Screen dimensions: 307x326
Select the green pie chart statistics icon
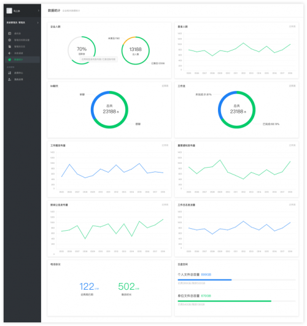[x=10, y=60]
